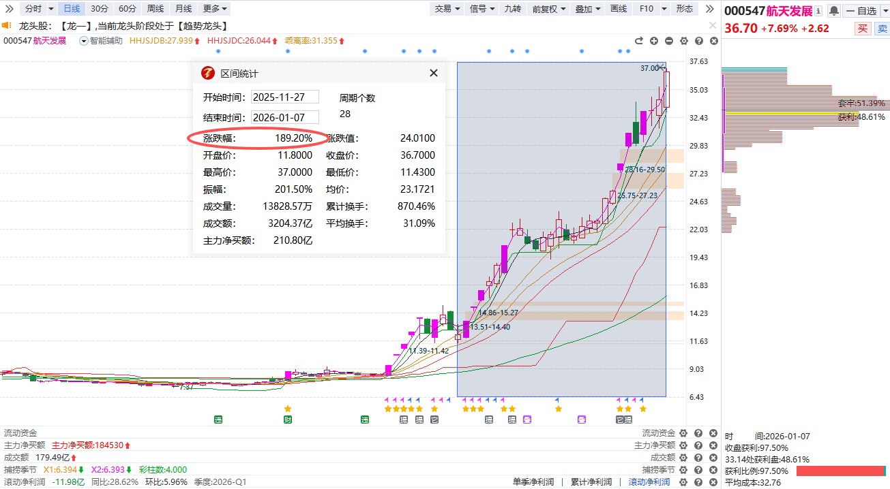890x489 pixels.
Task: Click the zoom-out minus icon above chart
Action: click(669, 41)
